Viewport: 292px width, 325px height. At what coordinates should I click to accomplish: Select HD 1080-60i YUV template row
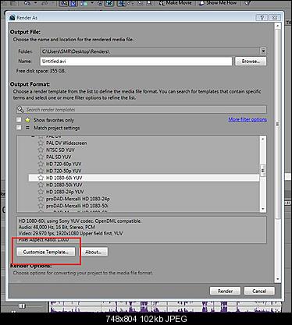[144, 178]
